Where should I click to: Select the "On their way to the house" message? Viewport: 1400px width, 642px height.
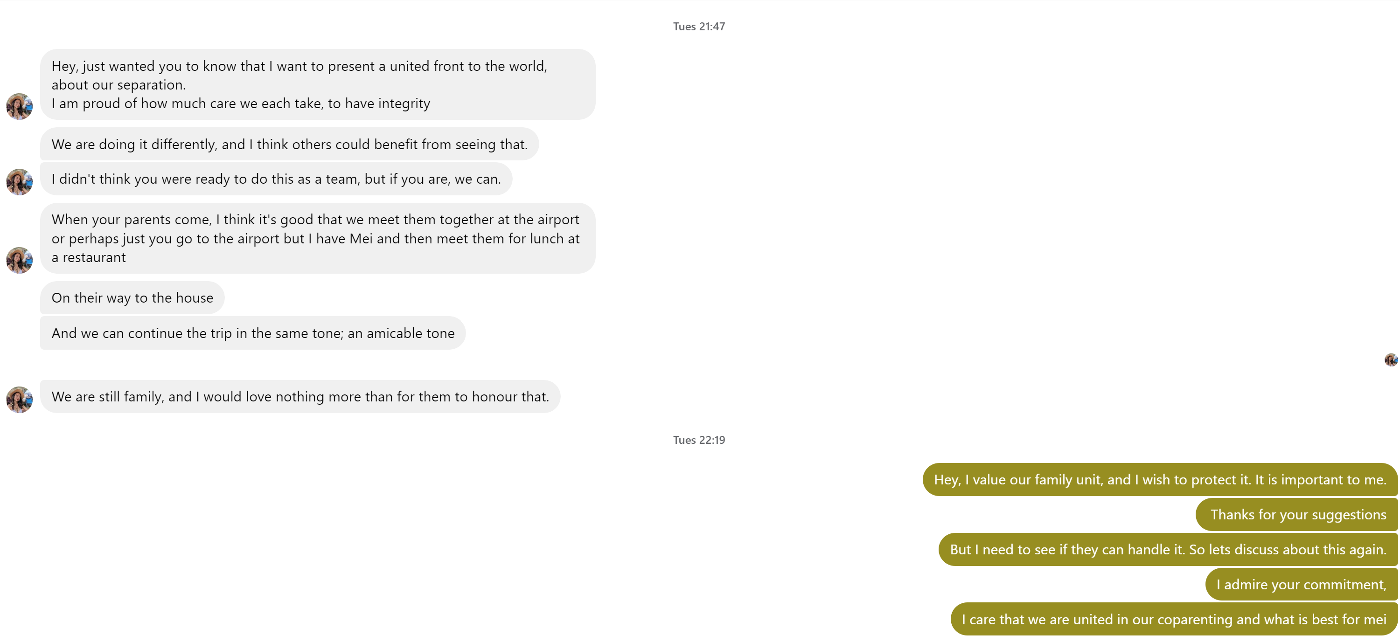(132, 298)
